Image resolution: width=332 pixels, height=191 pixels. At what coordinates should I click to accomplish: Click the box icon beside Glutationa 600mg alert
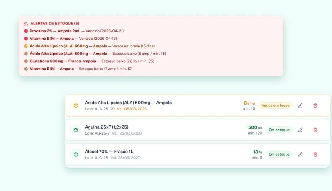tap(26, 61)
